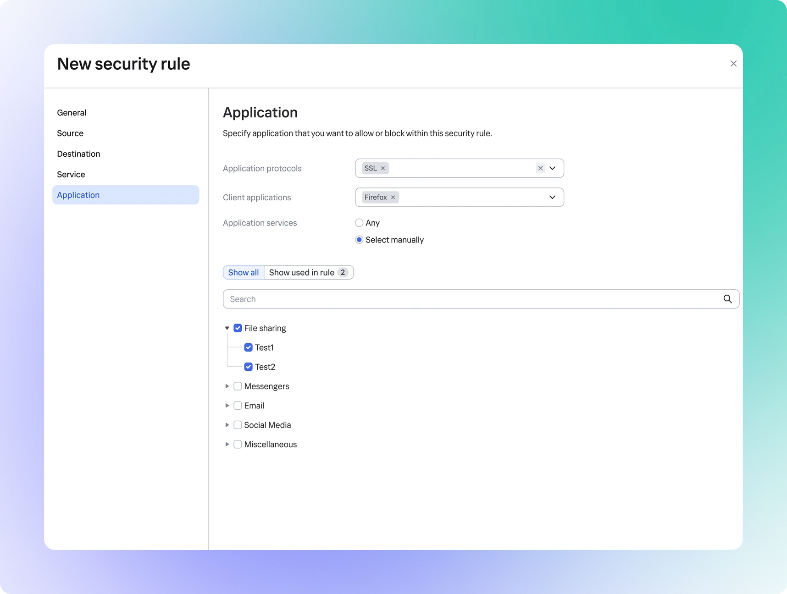
Task: Expand the Messengers category
Action: coord(227,386)
